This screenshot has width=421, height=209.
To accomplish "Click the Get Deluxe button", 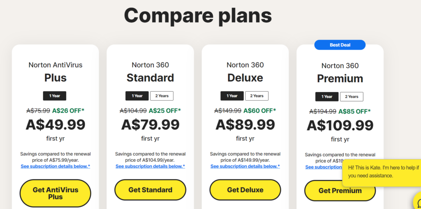I will [245, 190].
